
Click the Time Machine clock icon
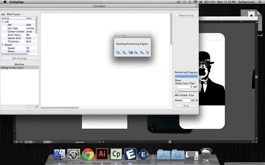[184, 2]
